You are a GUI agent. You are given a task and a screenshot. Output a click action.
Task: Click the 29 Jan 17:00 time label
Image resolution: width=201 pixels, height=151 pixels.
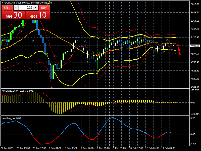point(39,148)
